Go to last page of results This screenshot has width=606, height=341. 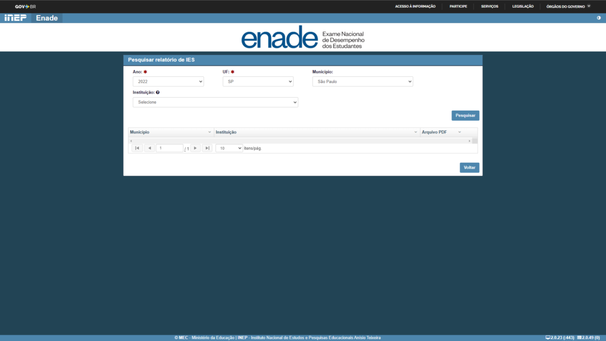208,148
